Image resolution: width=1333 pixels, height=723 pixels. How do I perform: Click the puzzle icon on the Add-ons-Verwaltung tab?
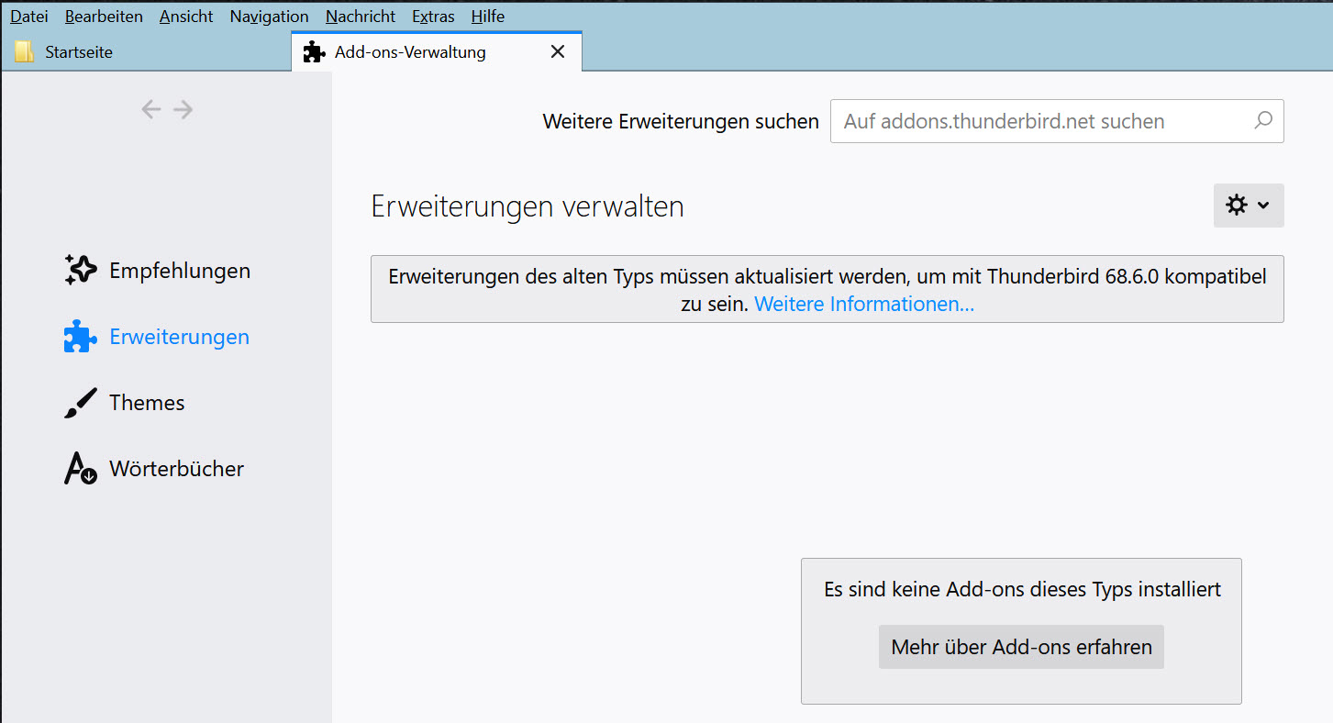(x=314, y=52)
